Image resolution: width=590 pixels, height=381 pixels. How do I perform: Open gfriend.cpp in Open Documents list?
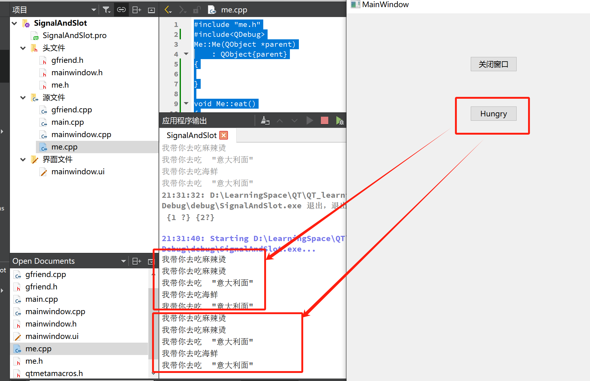click(x=46, y=275)
